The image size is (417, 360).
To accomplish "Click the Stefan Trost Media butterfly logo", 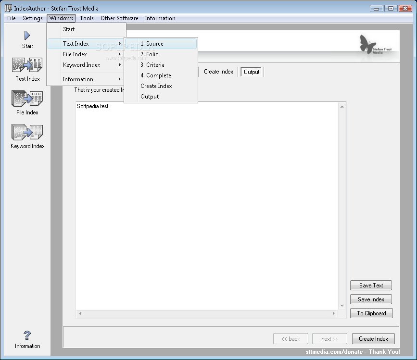I will click(x=375, y=45).
